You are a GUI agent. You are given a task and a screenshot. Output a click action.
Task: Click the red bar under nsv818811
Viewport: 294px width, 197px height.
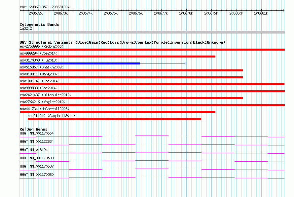[x=131, y=77]
